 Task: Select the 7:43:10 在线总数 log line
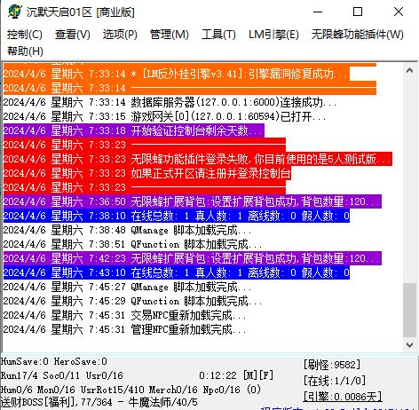point(177,272)
